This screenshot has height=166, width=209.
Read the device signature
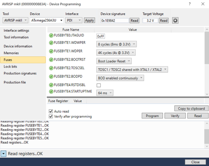(134, 21)
